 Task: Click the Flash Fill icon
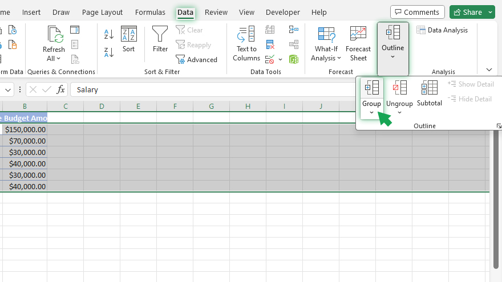point(270,30)
